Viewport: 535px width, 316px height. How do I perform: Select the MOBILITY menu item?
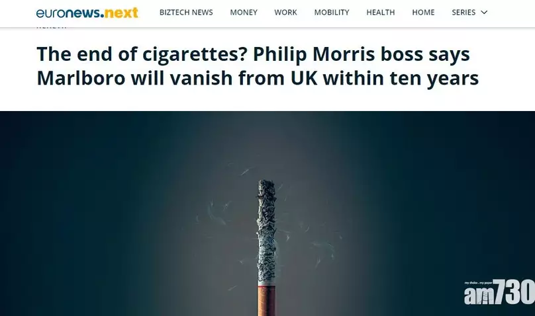point(332,13)
